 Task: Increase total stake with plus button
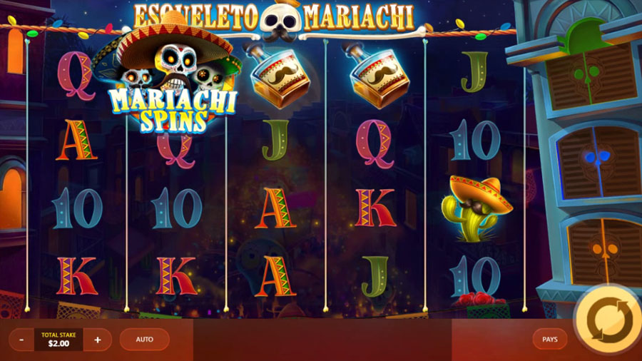click(x=98, y=340)
